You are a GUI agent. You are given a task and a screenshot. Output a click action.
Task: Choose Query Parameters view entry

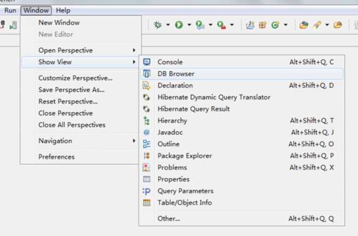241,191
